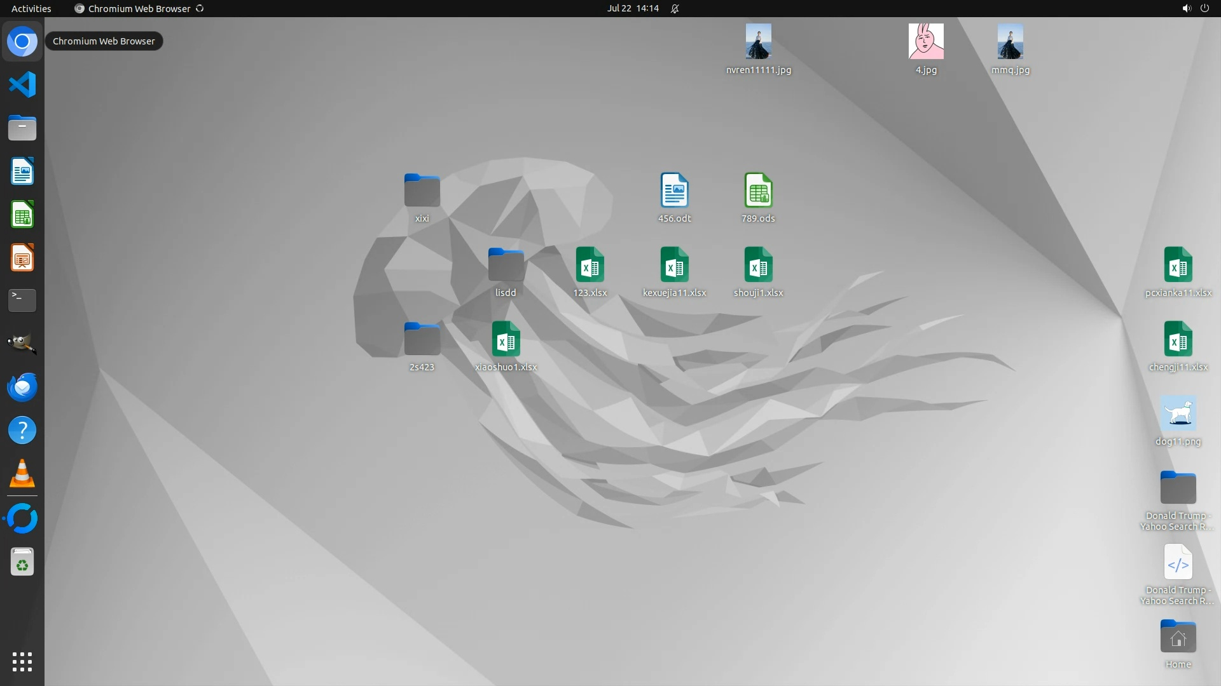Open the Trash icon in the dock
The image size is (1221, 686).
pos(22,562)
